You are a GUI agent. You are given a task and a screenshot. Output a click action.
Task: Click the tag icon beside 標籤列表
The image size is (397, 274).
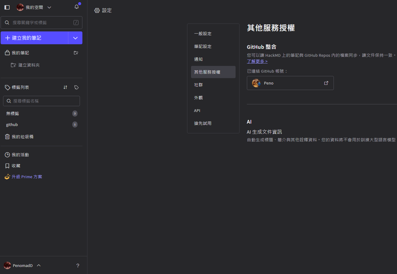pyautogui.click(x=8, y=88)
